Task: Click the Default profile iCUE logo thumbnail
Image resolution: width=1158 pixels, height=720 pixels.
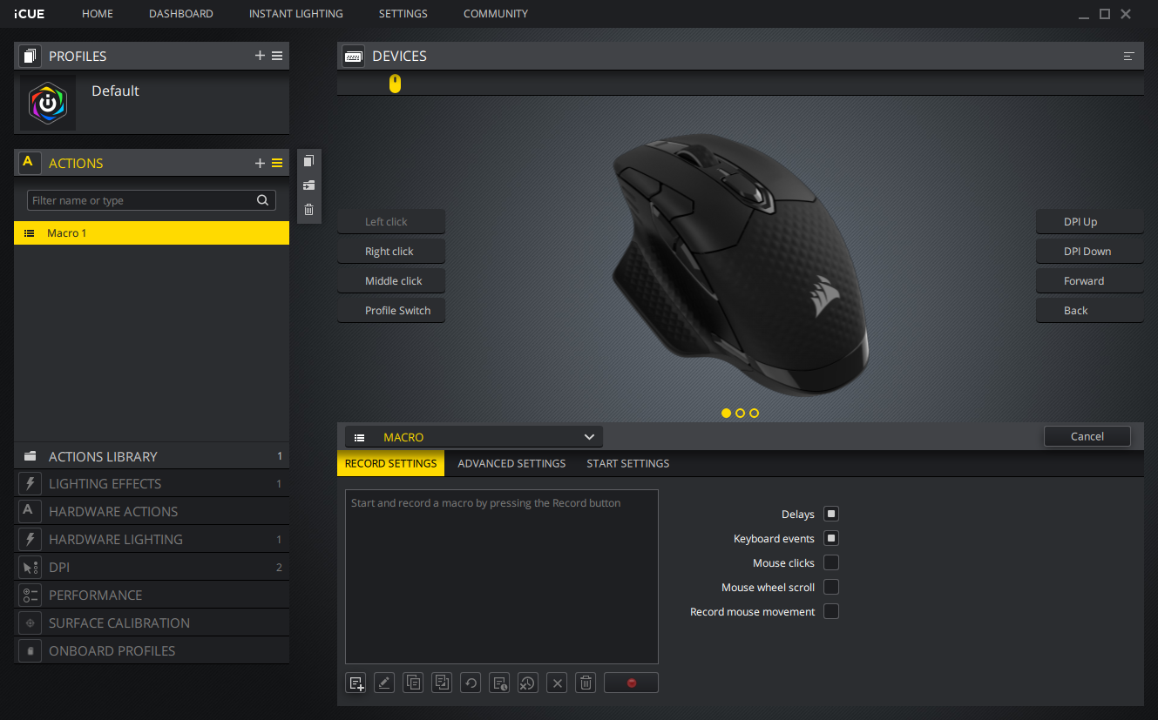Action: [48, 103]
